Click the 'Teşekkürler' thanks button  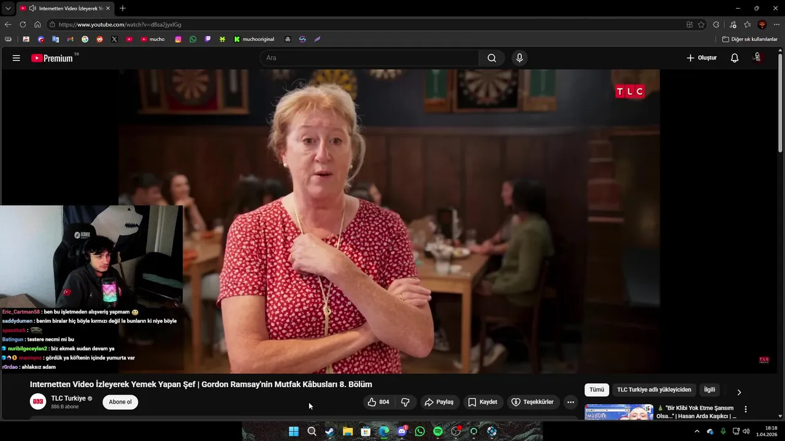(533, 402)
